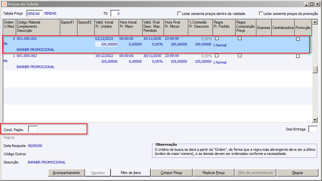Tick the Promoção checkbox in order 1 row
This screenshot has width=322, height=181.
298,56
